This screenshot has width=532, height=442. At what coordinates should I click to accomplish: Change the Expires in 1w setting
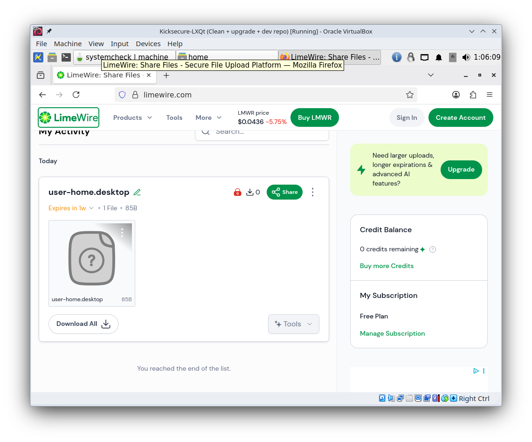point(71,208)
